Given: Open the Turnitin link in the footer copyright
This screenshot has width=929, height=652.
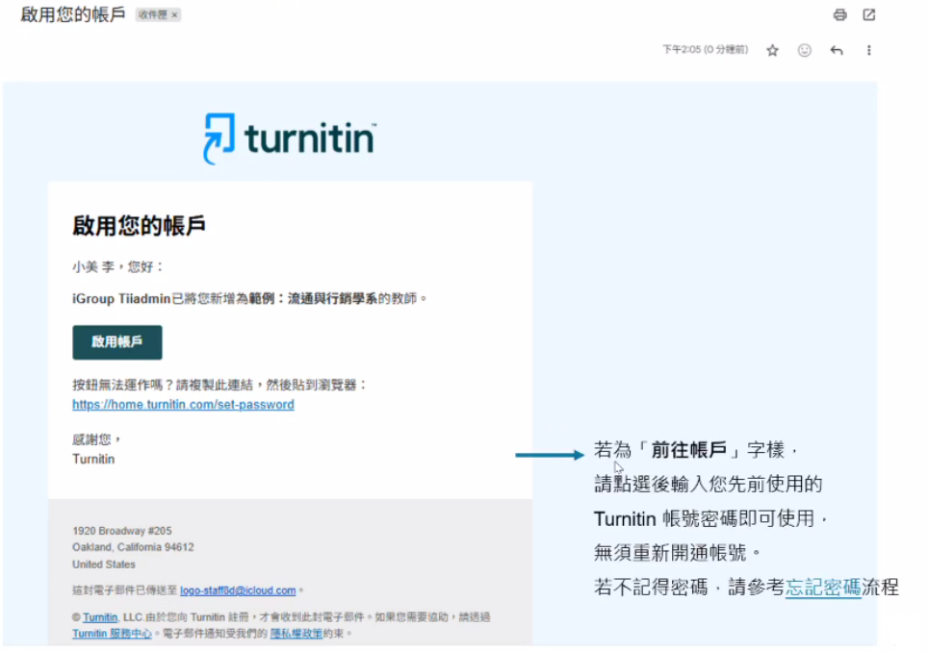Looking at the screenshot, I should [x=100, y=617].
